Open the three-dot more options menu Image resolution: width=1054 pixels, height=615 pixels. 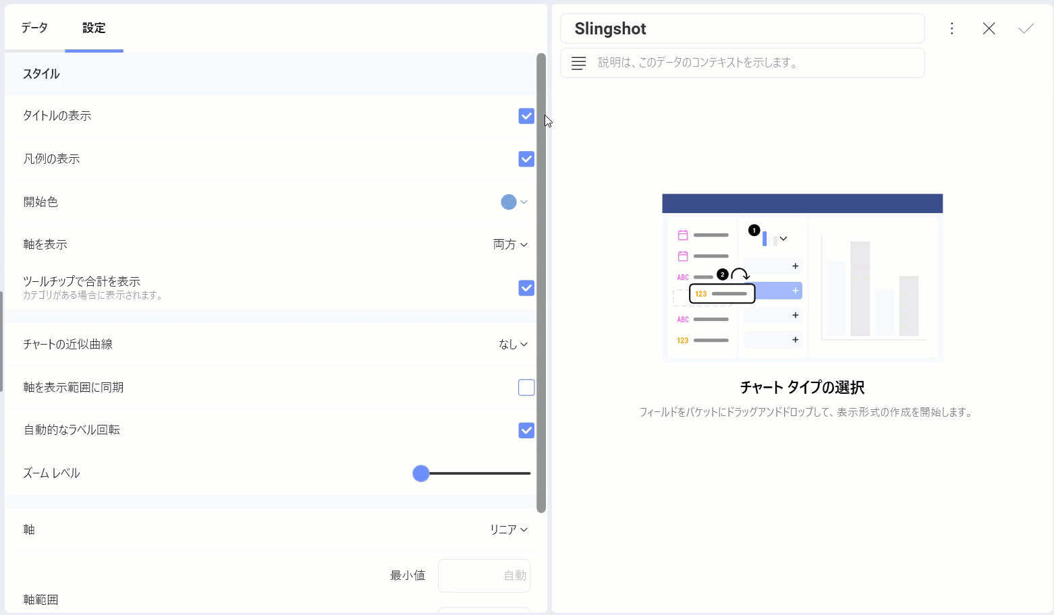951,28
